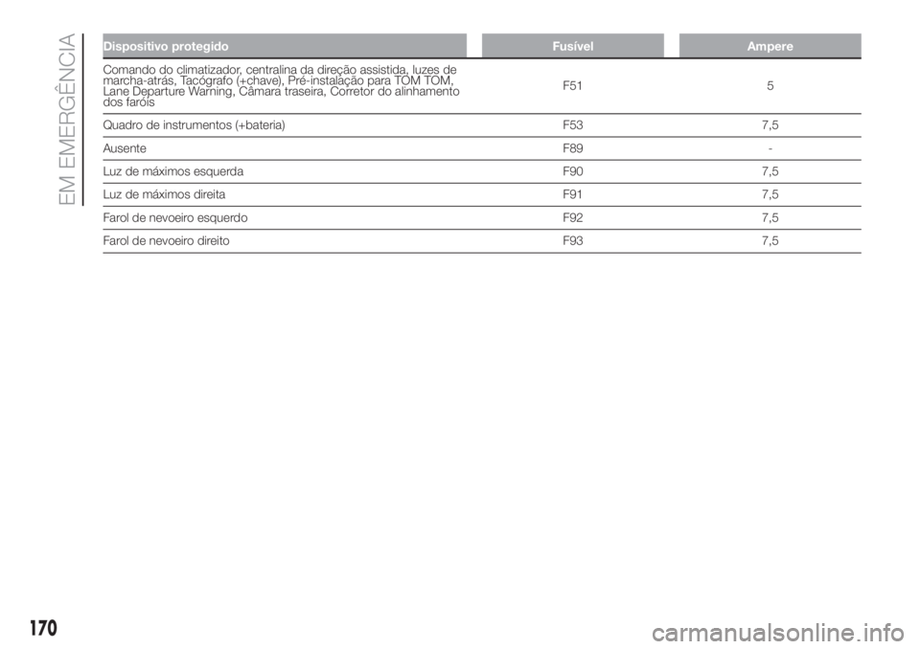
Task: Click fuse code F51
Action: pyautogui.click(x=573, y=85)
